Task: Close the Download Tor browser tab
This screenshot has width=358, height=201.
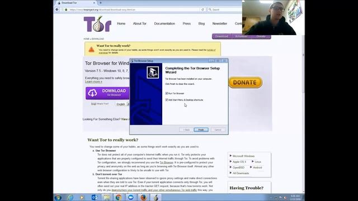Action: pos(94,3)
